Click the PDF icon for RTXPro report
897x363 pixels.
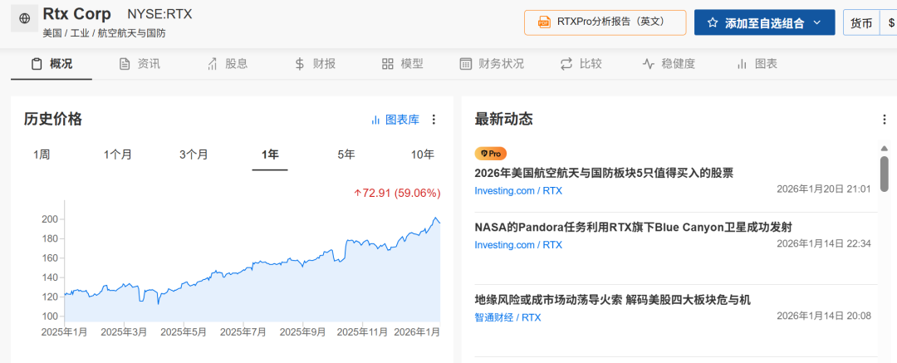[x=545, y=22]
